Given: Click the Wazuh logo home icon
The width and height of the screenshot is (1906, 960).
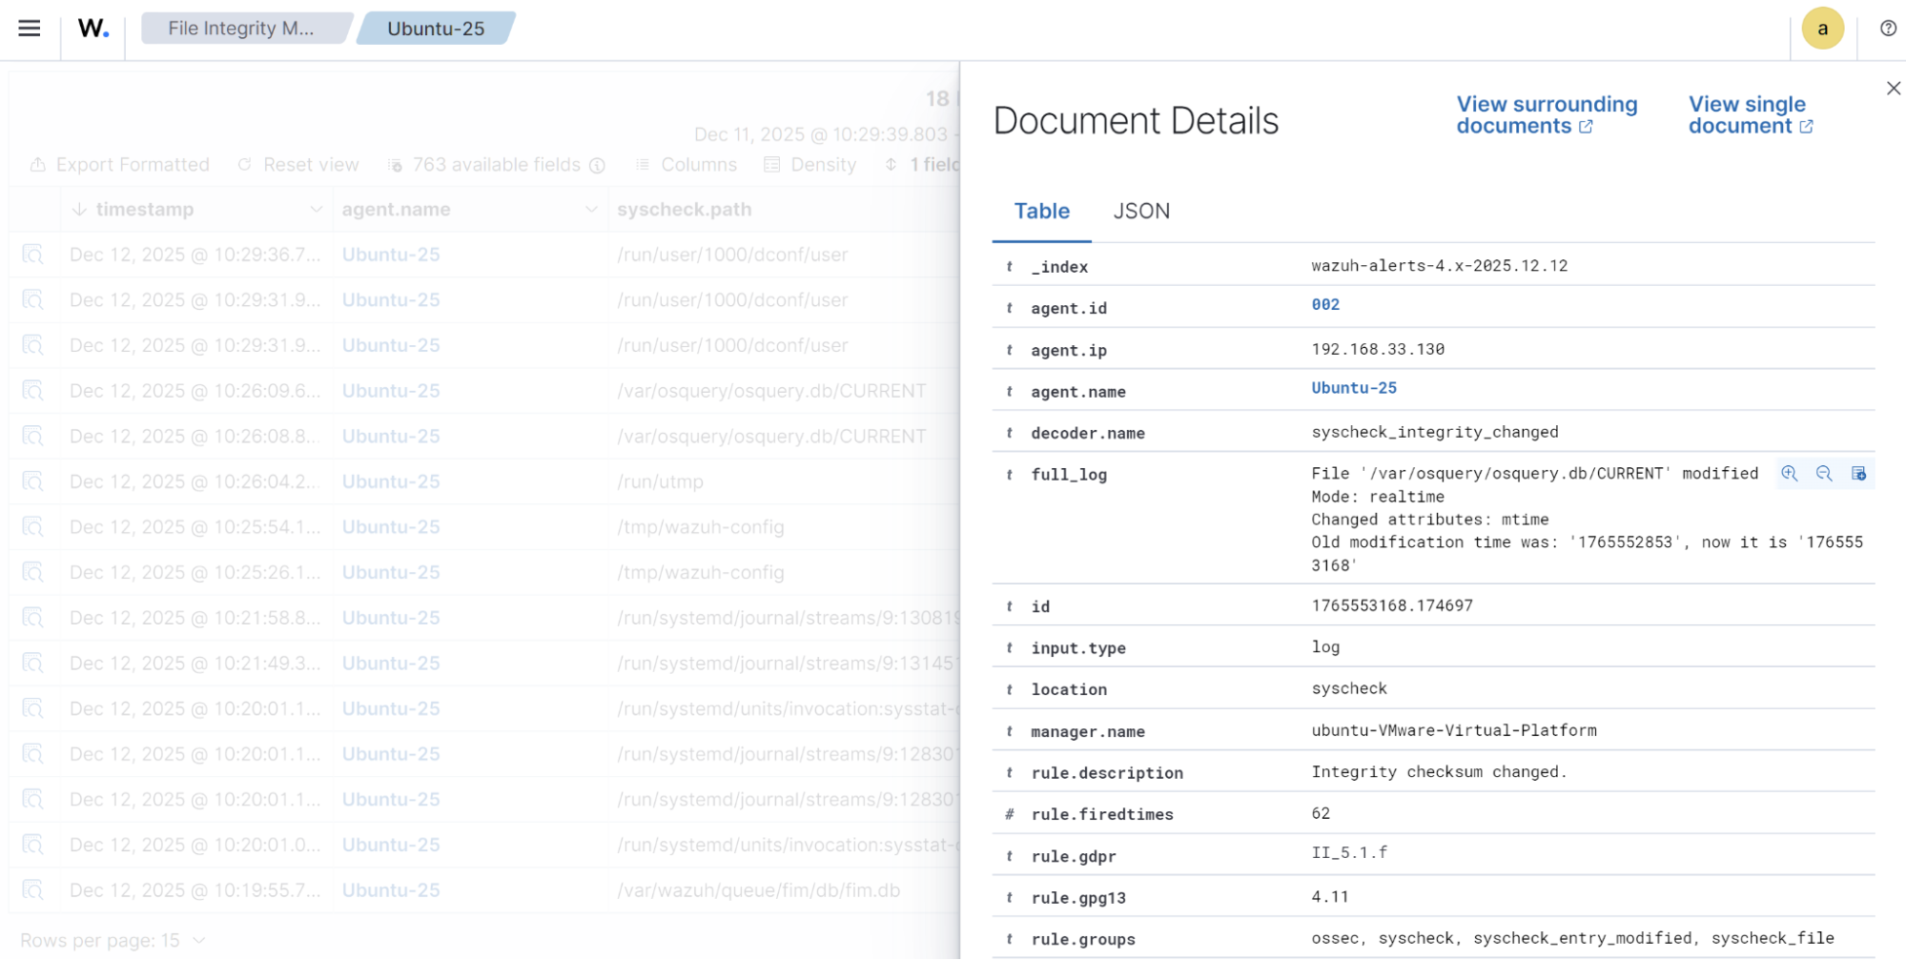Looking at the screenshot, I should (x=93, y=29).
